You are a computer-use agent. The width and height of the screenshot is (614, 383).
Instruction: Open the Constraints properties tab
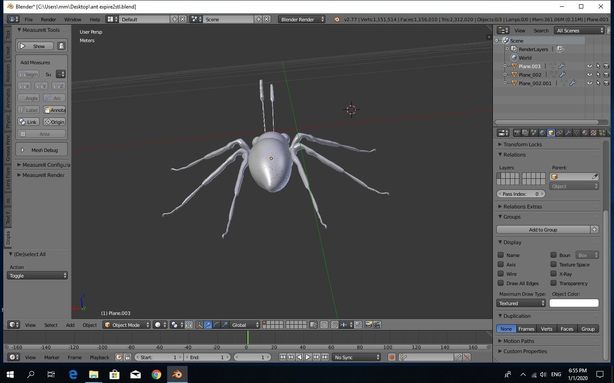coord(559,133)
